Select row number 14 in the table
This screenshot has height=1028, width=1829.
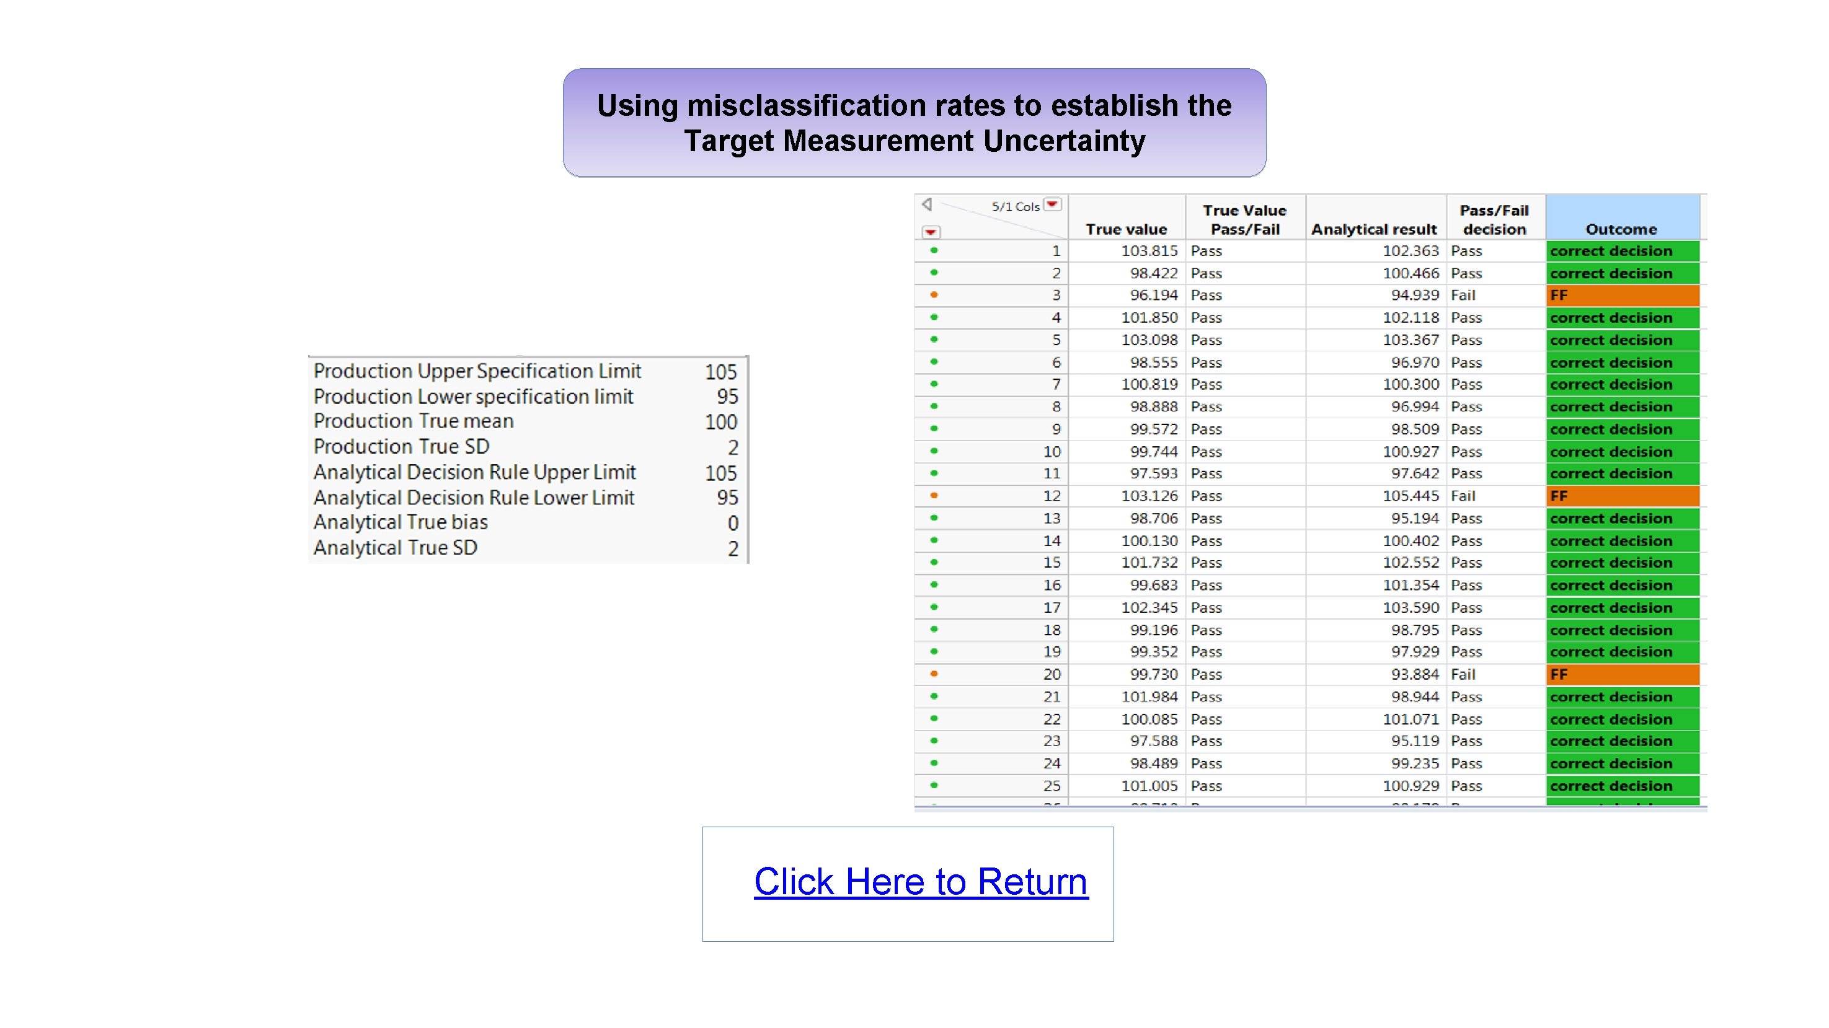click(1052, 540)
